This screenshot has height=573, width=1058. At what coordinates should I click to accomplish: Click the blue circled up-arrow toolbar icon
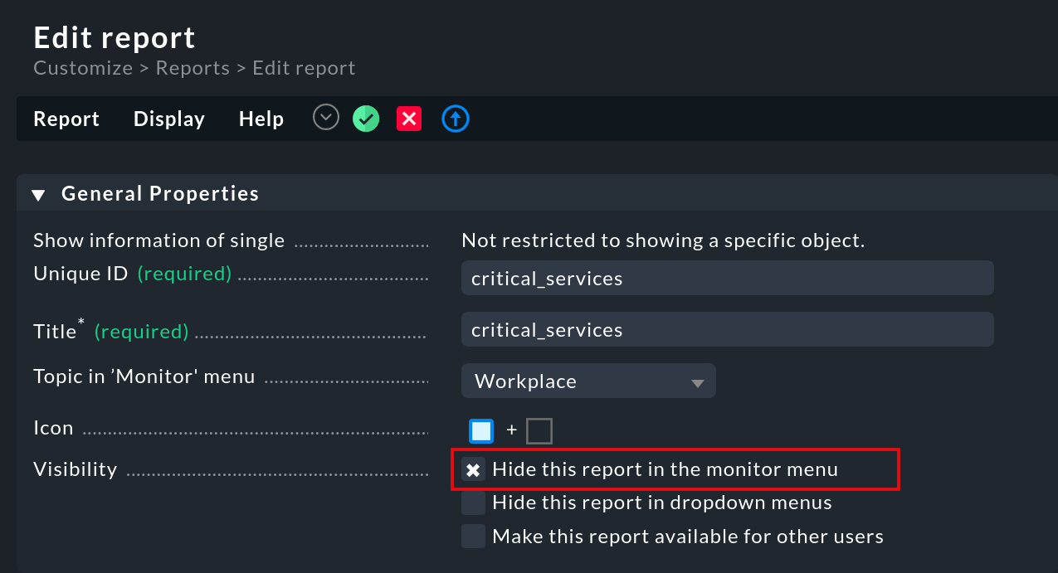(x=455, y=118)
